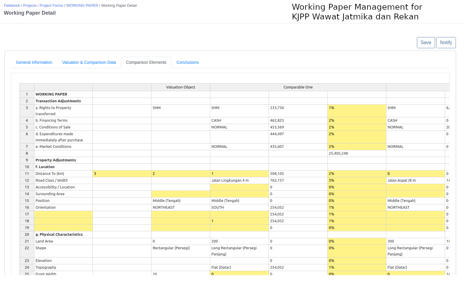Select the Comparison Elements tab
The width and height of the screenshot is (475, 301).
[x=146, y=62]
